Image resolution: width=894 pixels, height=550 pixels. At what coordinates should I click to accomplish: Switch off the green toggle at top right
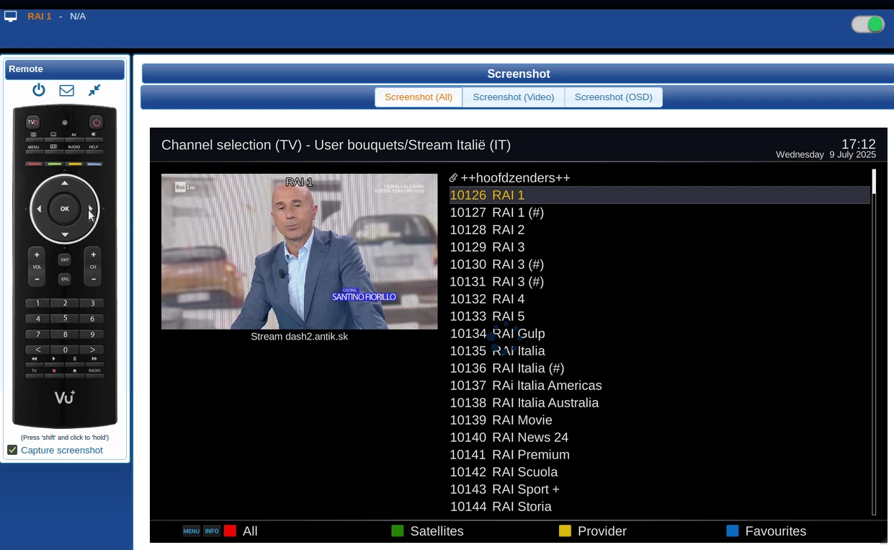coord(867,25)
